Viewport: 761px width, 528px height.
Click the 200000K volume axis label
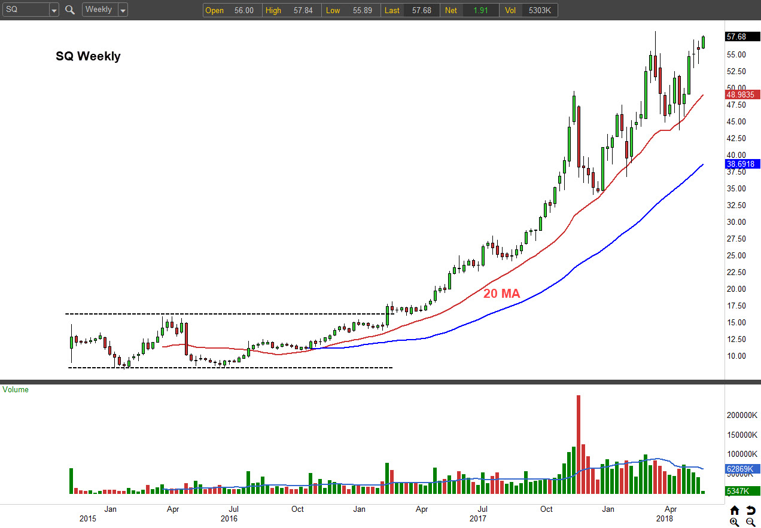(x=742, y=415)
